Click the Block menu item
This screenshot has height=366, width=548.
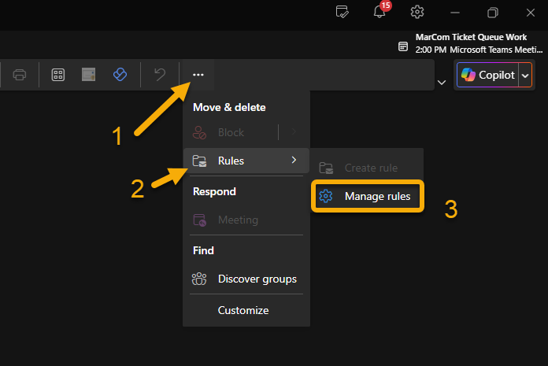pyautogui.click(x=231, y=132)
